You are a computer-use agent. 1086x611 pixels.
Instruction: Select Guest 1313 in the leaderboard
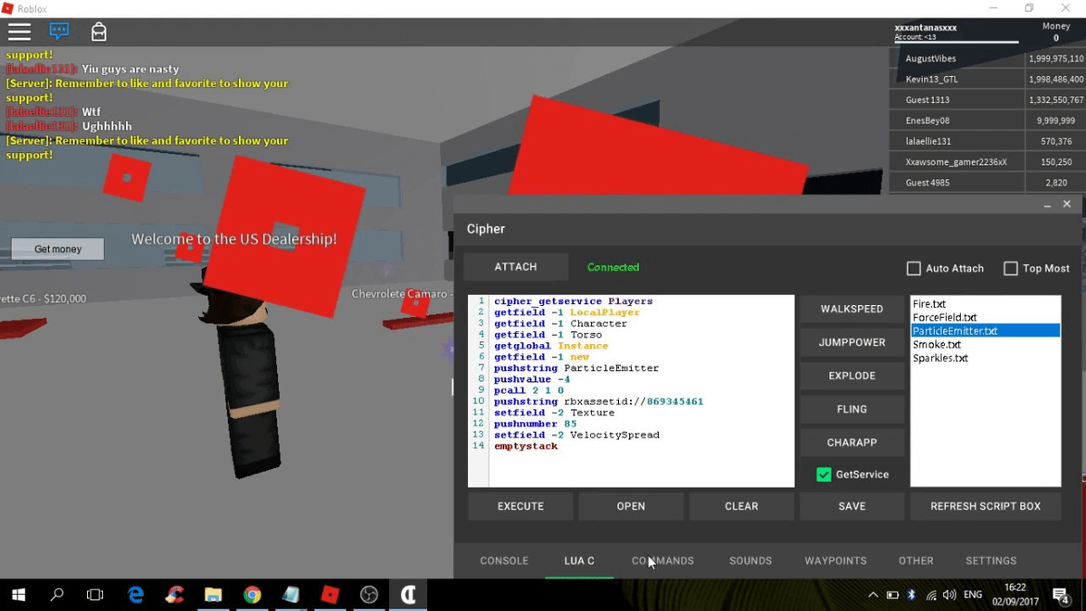957,100
